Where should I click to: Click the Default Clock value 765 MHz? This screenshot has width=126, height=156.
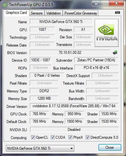pos(39,121)
